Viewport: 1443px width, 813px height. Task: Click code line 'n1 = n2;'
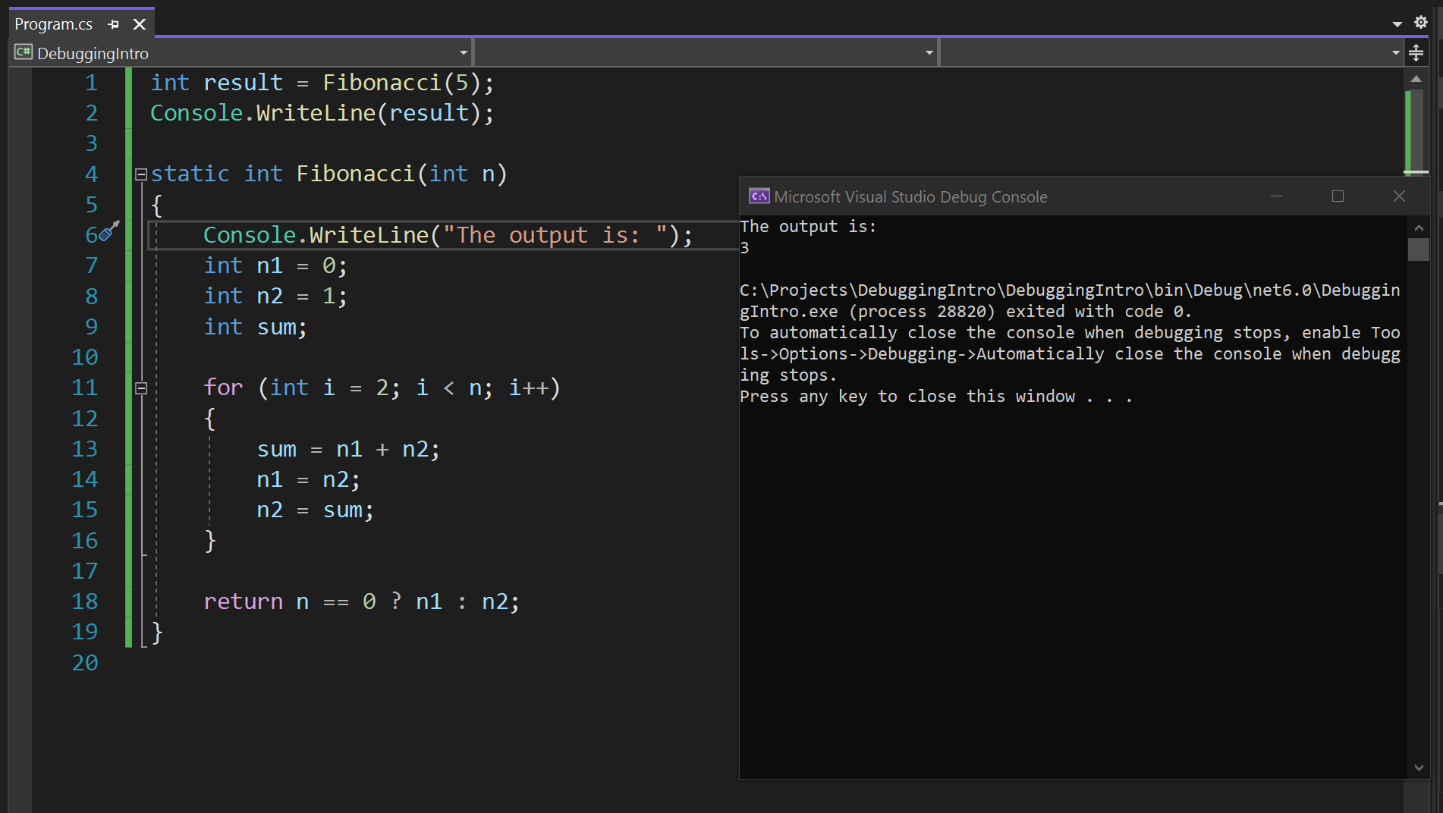tap(309, 479)
